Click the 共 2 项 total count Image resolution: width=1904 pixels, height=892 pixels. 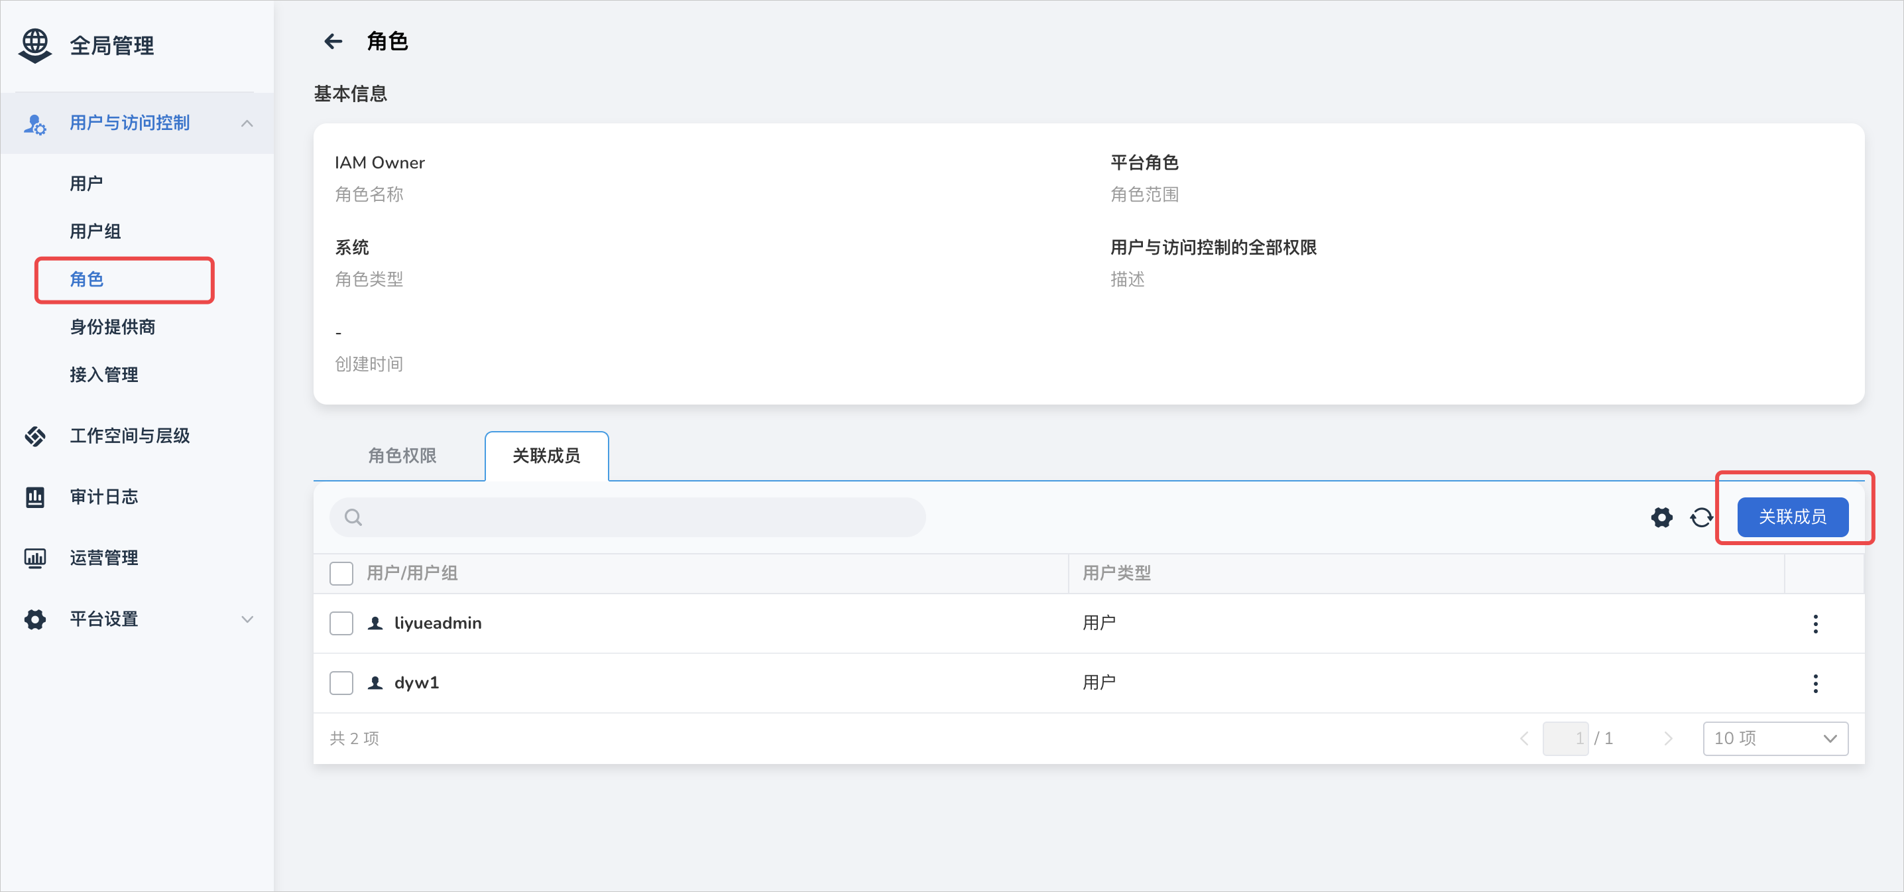[355, 738]
